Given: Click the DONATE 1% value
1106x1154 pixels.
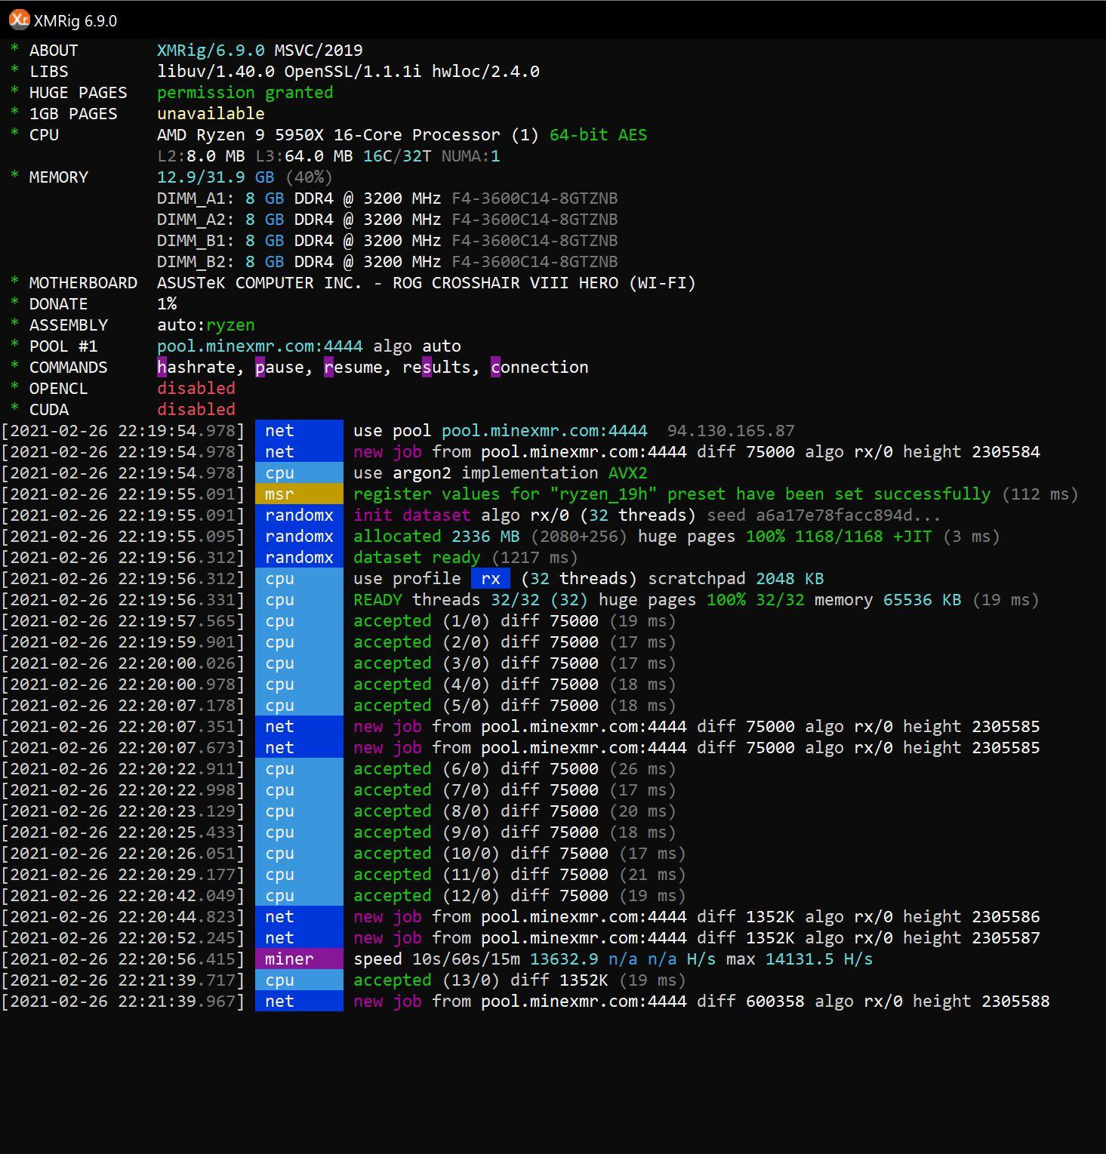Looking at the screenshot, I should 167,303.
